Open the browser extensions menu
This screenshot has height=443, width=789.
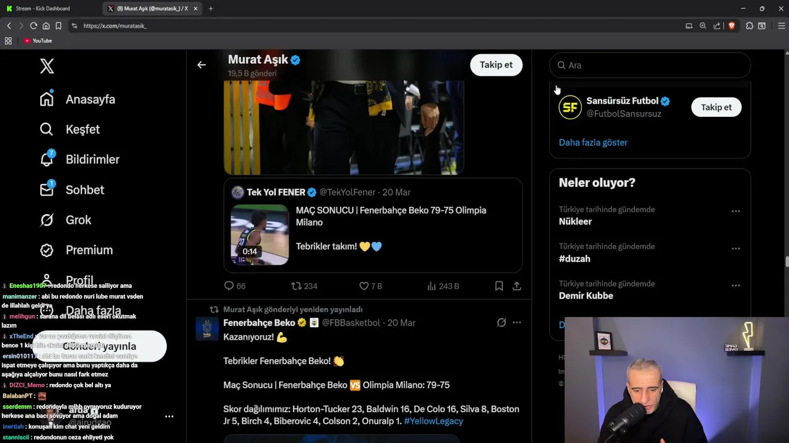(750, 26)
